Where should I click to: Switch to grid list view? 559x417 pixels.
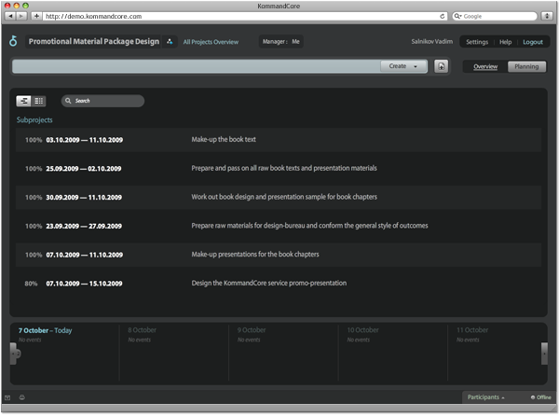pos(38,101)
